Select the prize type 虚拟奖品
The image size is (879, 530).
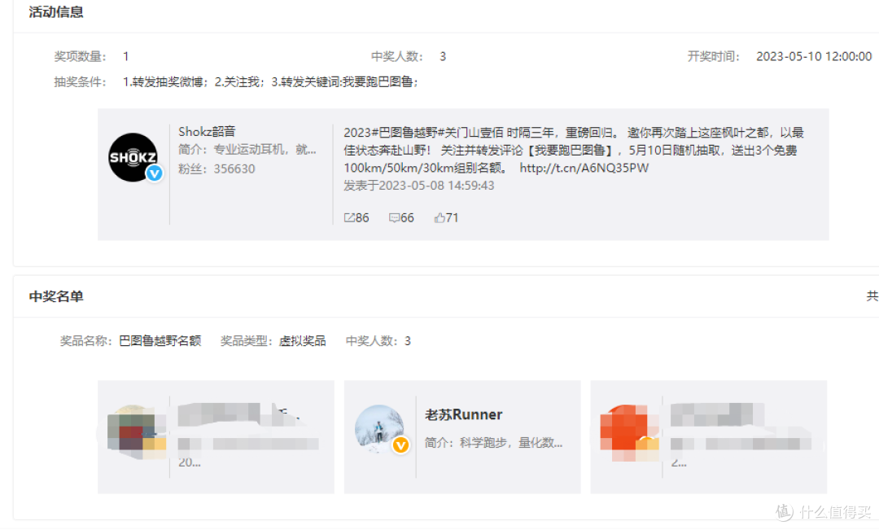(x=302, y=341)
